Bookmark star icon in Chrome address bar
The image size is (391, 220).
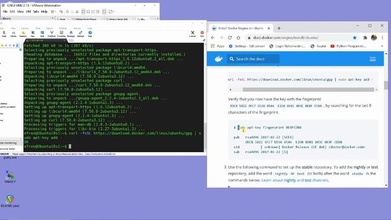point(354,38)
